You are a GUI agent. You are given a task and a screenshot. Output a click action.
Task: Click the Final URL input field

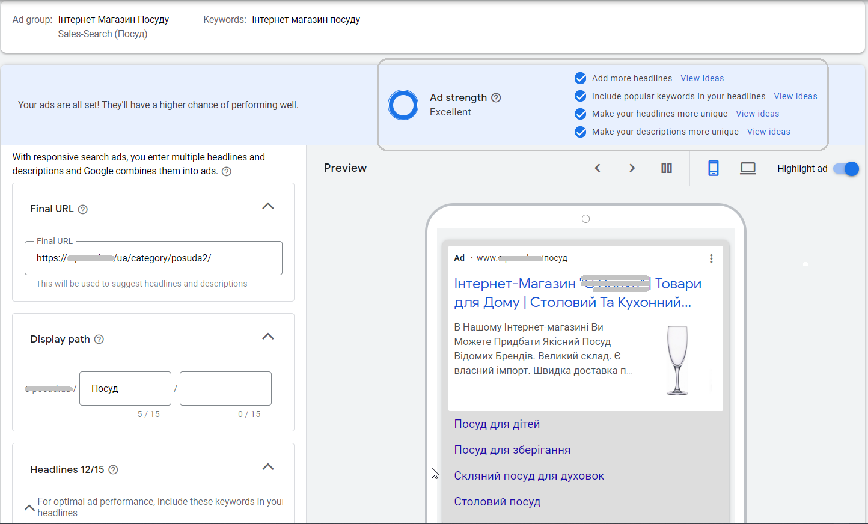point(153,258)
